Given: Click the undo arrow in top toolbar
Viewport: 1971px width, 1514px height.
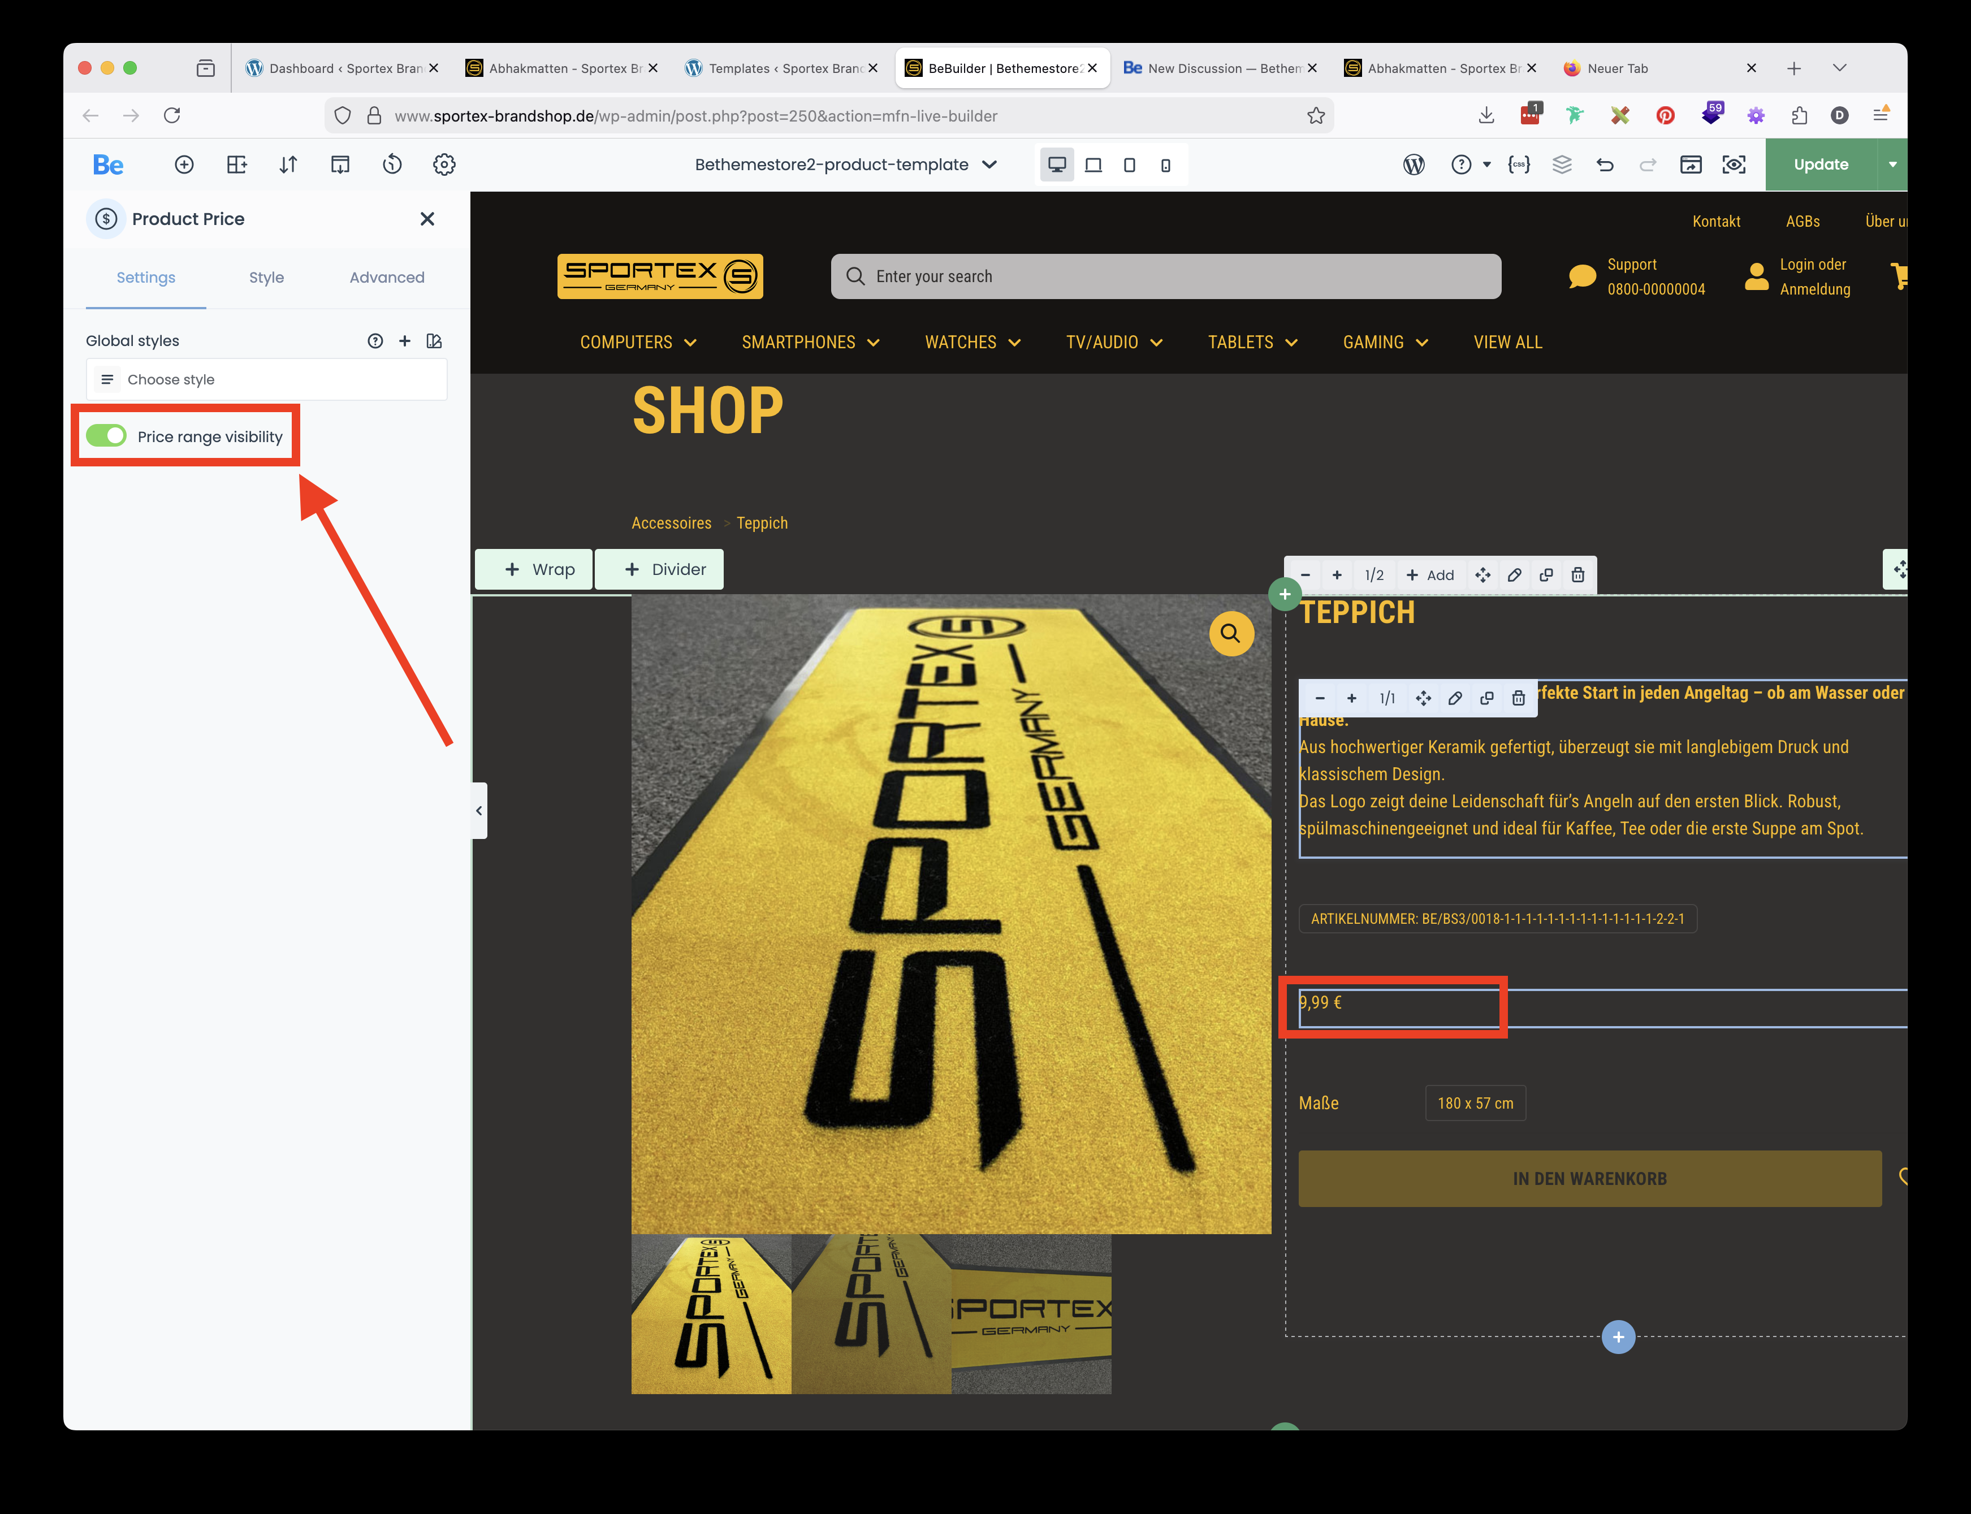Looking at the screenshot, I should (1605, 164).
